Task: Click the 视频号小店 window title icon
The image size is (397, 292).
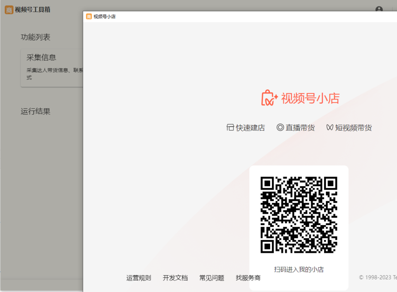Action: (x=89, y=17)
